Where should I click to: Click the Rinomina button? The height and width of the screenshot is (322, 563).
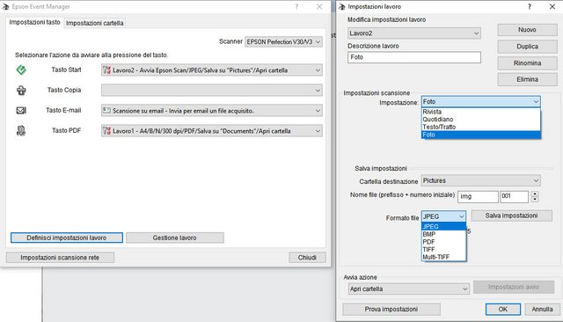tap(527, 62)
